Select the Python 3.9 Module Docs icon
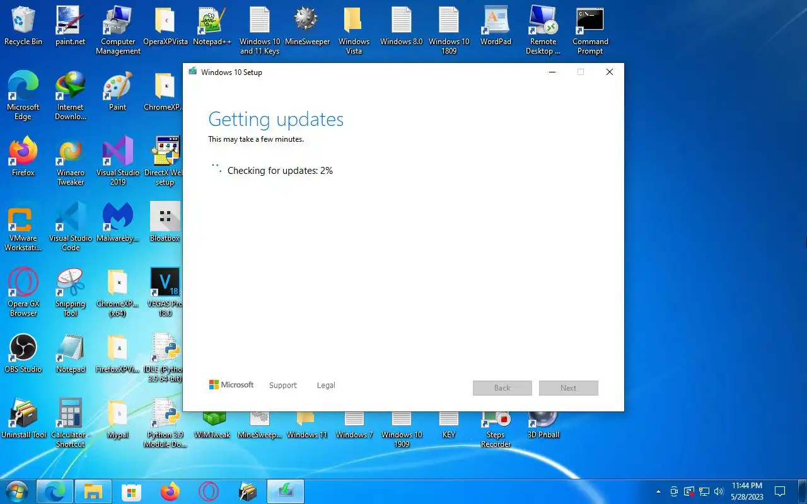This screenshot has height=504, width=807. (x=165, y=423)
